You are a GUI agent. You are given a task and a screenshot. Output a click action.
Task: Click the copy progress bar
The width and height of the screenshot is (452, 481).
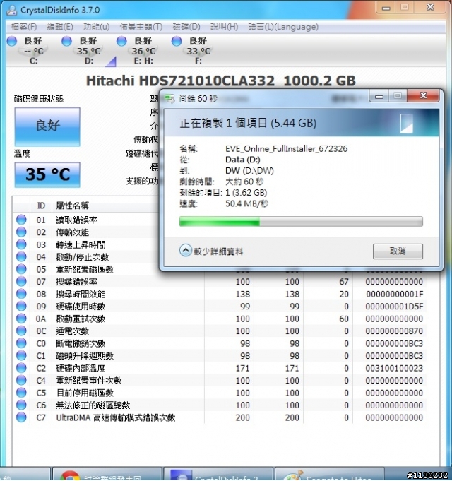301,221
